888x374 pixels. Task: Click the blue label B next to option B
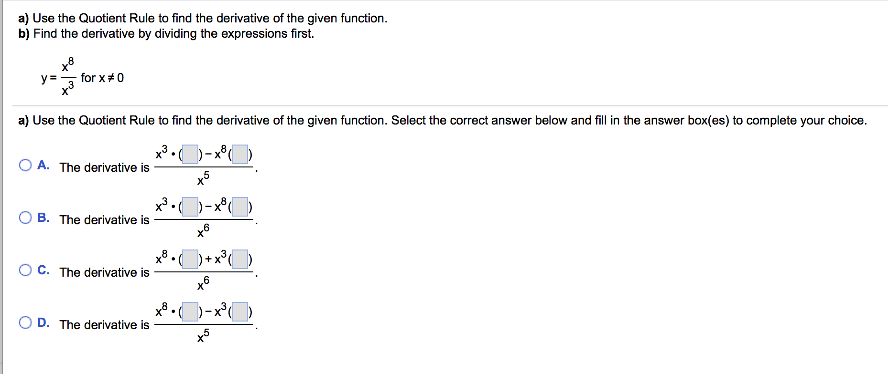click(43, 218)
